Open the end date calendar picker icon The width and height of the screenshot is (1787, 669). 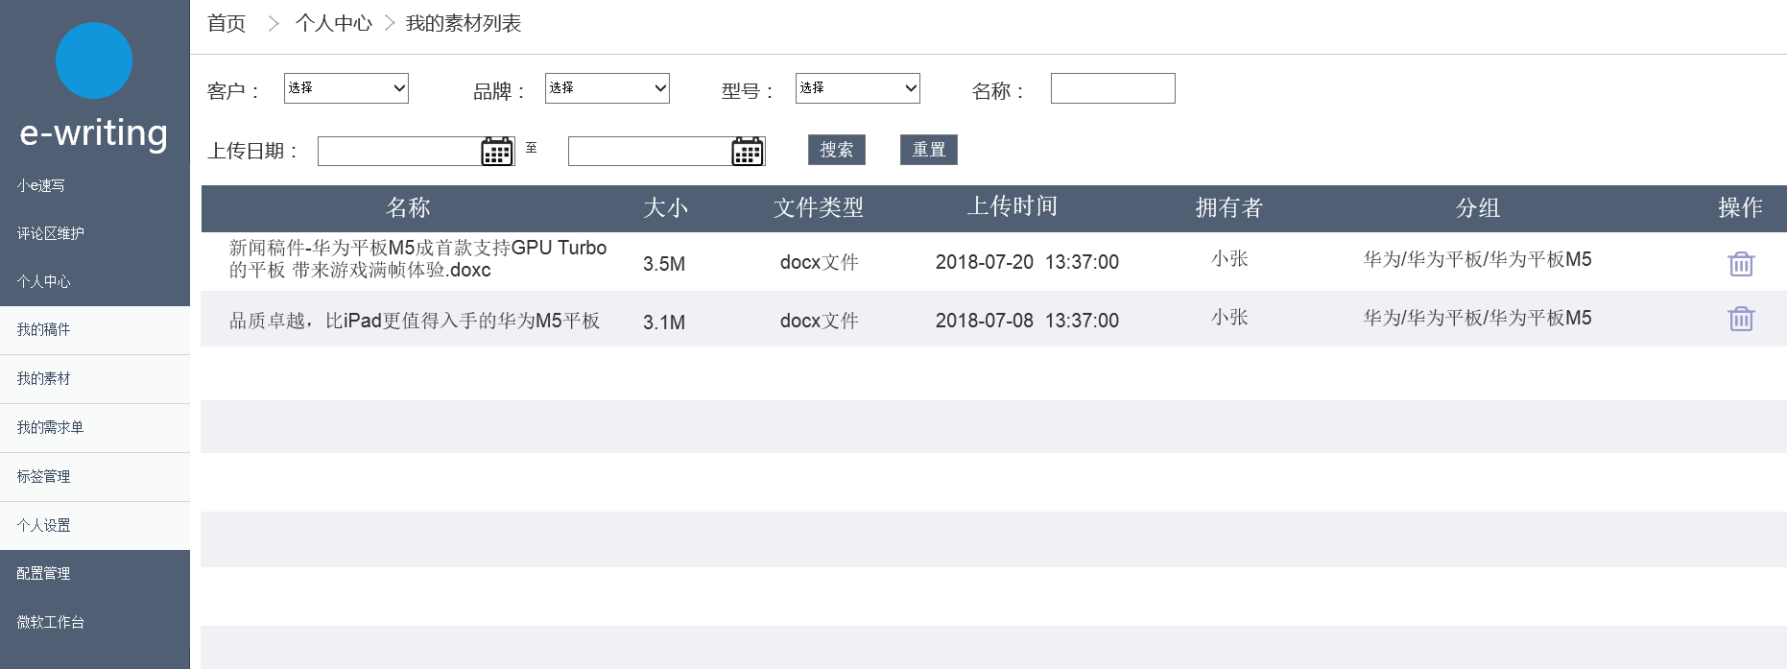point(748,151)
